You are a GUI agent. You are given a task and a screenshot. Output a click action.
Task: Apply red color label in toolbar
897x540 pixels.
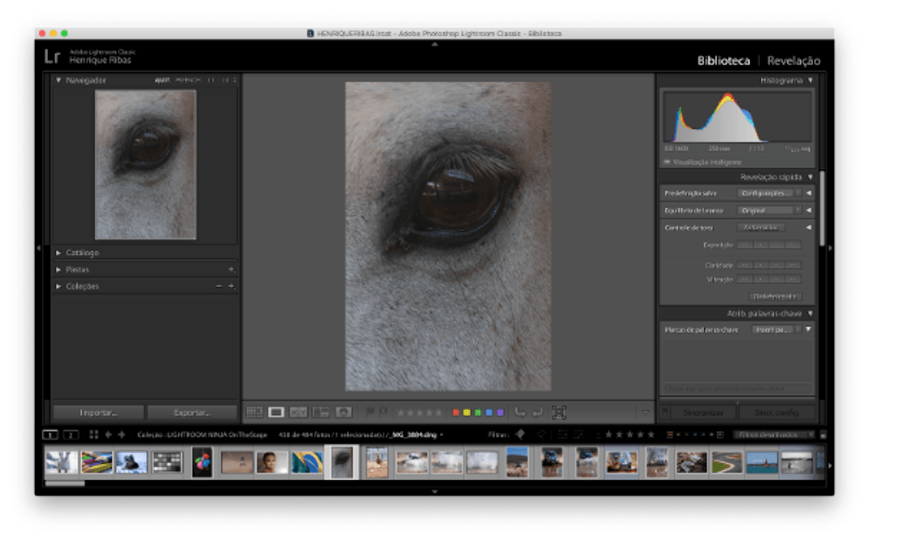(x=457, y=412)
